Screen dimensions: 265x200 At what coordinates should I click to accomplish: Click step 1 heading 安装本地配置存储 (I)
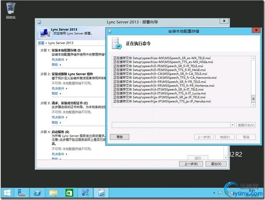[x=66, y=50]
